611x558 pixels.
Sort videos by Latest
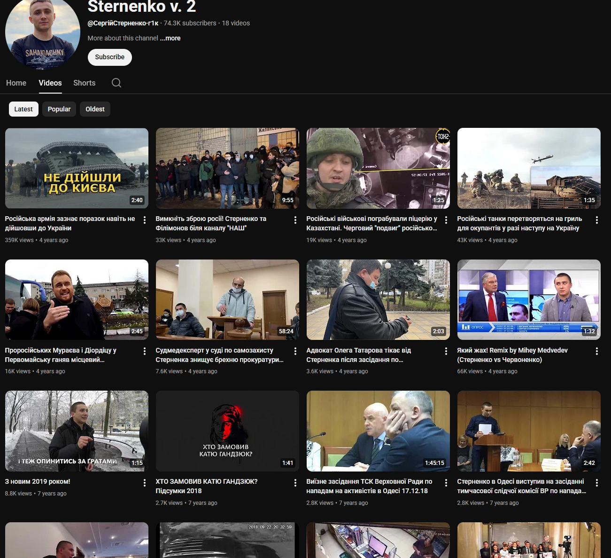pos(23,109)
